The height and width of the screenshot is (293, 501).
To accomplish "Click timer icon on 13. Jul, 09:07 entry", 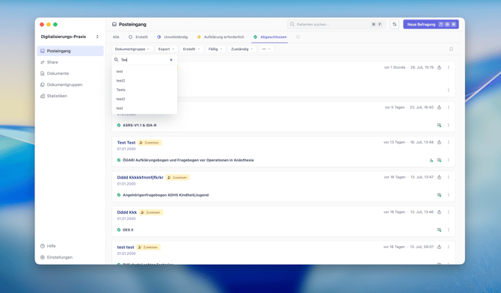I will (x=440, y=247).
